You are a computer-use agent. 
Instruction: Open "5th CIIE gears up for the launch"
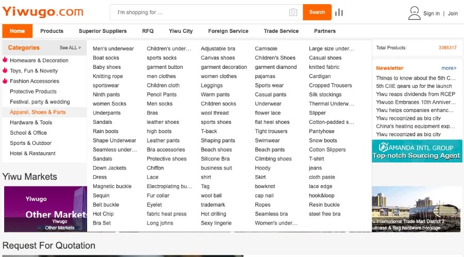(x=413, y=86)
